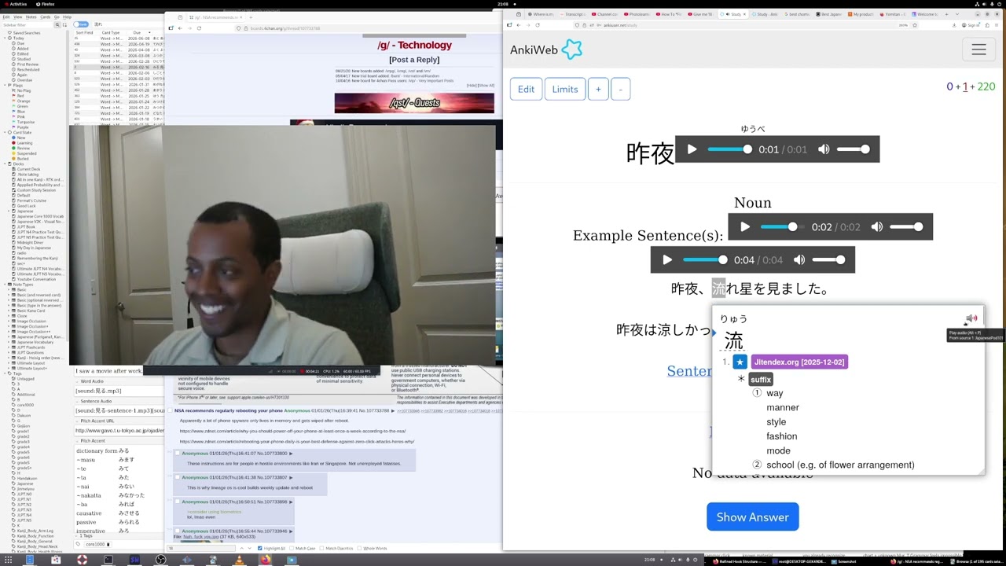The height and width of the screenshot is (566, 1006).
Task: Reload the AnkiWeb study page
Action: [538, 25]
